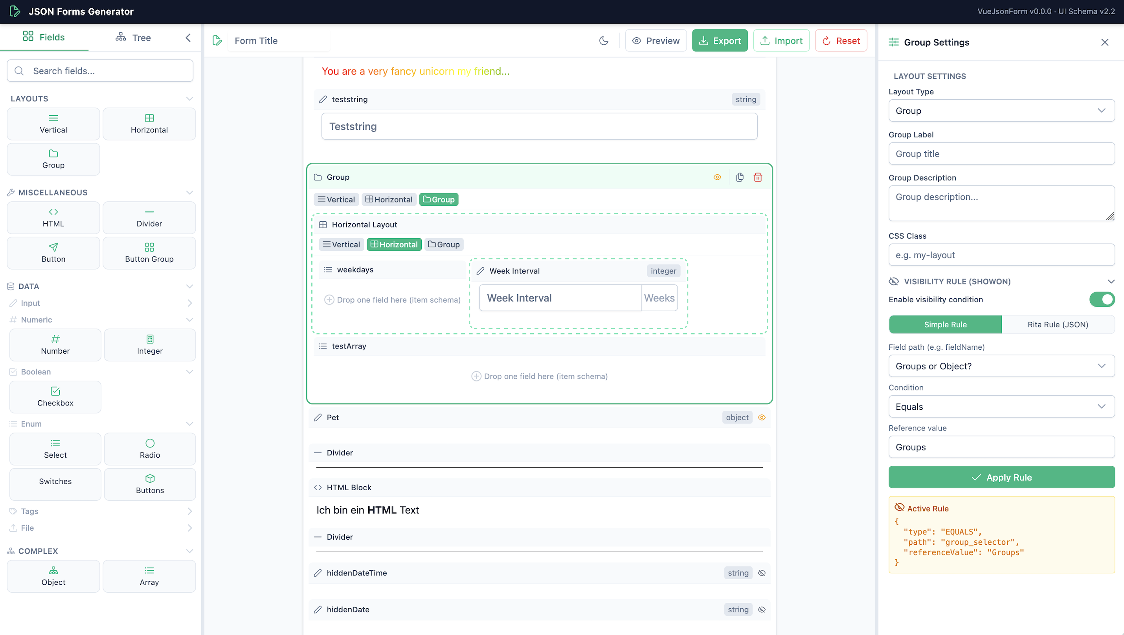Close the Group Settings panel
1124x635 pixels.
(x=1105, y=42)
